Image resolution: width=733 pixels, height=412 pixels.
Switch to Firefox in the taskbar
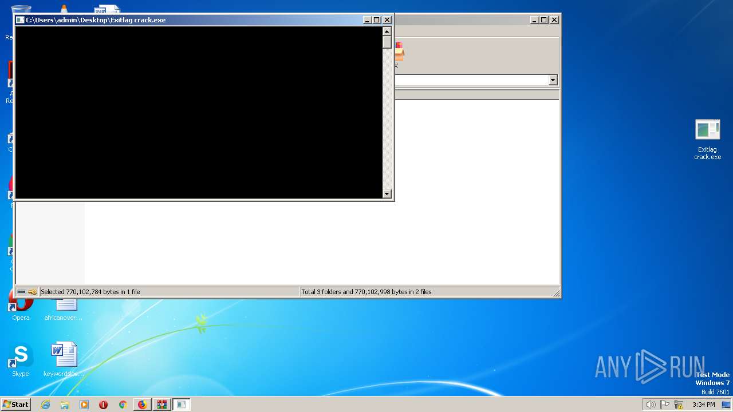coord(142,405)
